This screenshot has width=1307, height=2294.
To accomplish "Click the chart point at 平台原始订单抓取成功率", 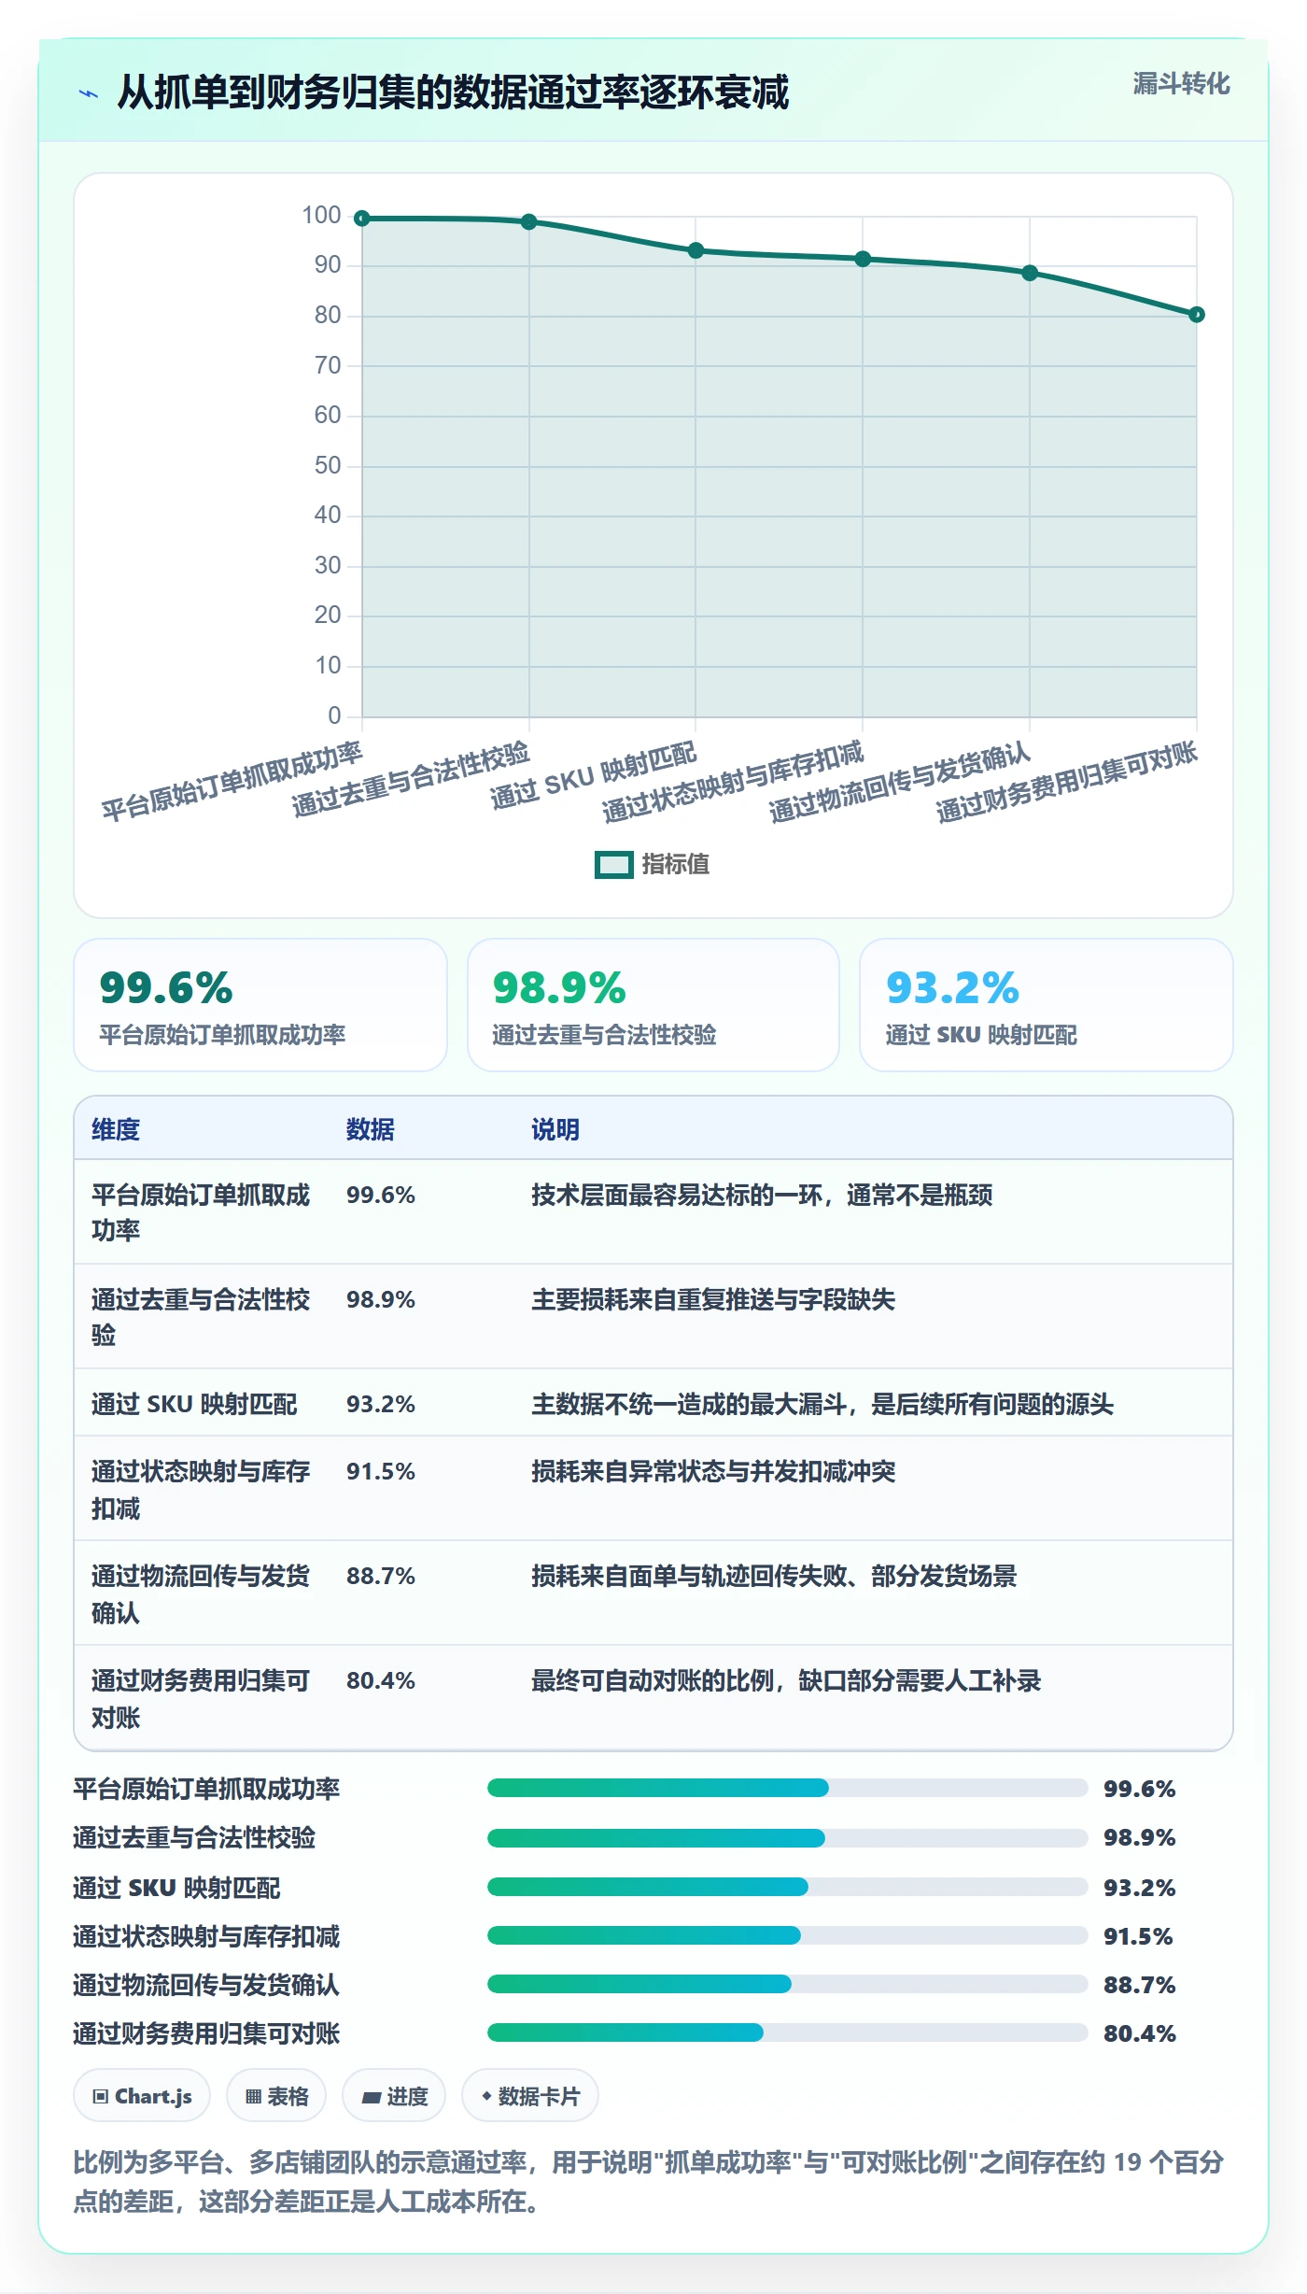I will tap(362, 219).
